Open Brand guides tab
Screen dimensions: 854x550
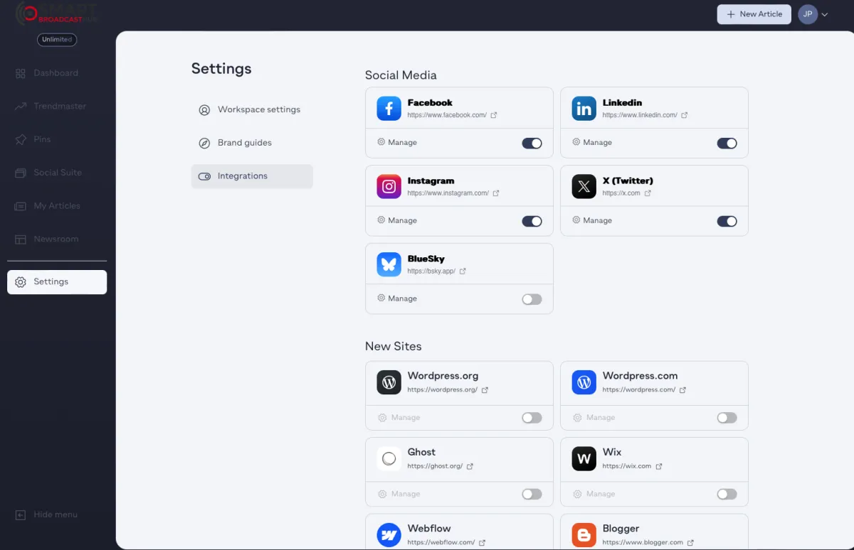[252, 143]
